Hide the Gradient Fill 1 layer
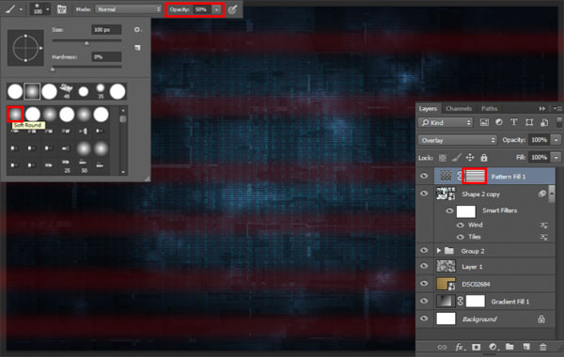564x357 pixels. (424, 302)
